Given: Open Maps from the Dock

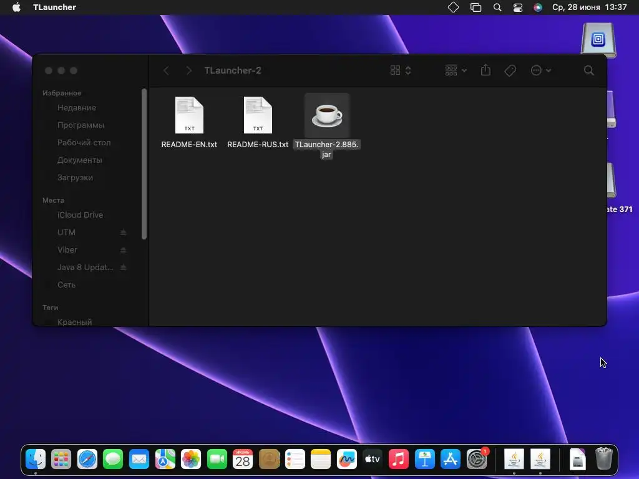Looking at the screenshot, I should click(165, 459).
